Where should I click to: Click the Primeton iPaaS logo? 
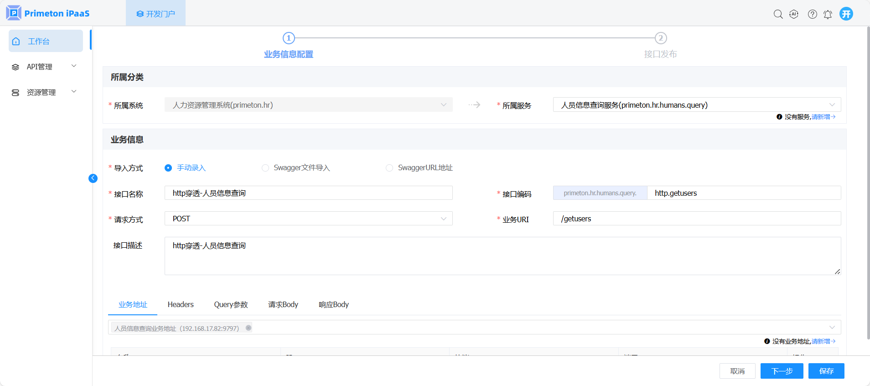click(48, 13)
